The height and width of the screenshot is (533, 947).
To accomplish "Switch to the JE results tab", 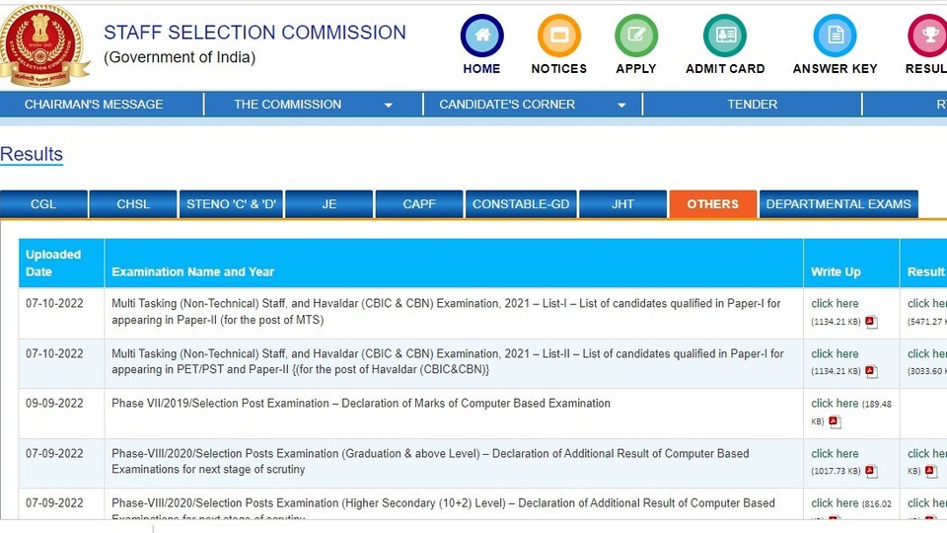I will click(x=329, y=204).
